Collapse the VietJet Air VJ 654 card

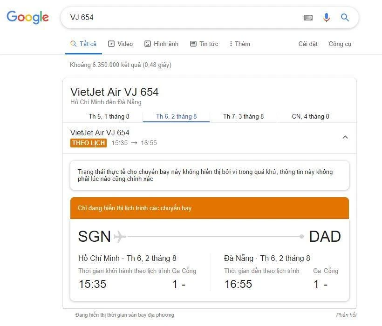click(x=345, y=137)
